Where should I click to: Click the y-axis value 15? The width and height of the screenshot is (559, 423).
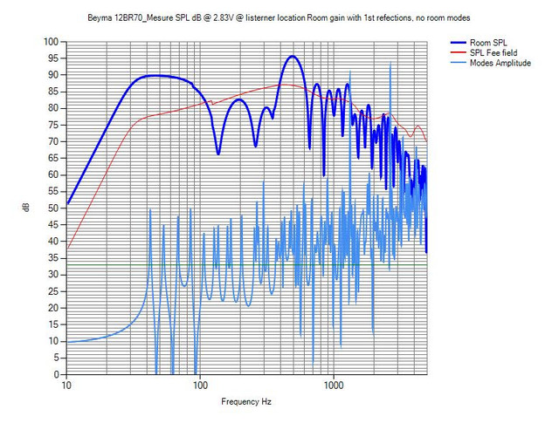point(52,324)
